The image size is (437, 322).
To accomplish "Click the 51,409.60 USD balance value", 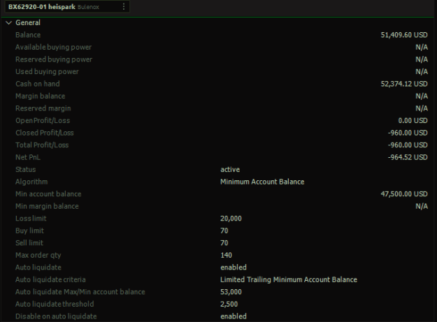I will click(404, 35).
